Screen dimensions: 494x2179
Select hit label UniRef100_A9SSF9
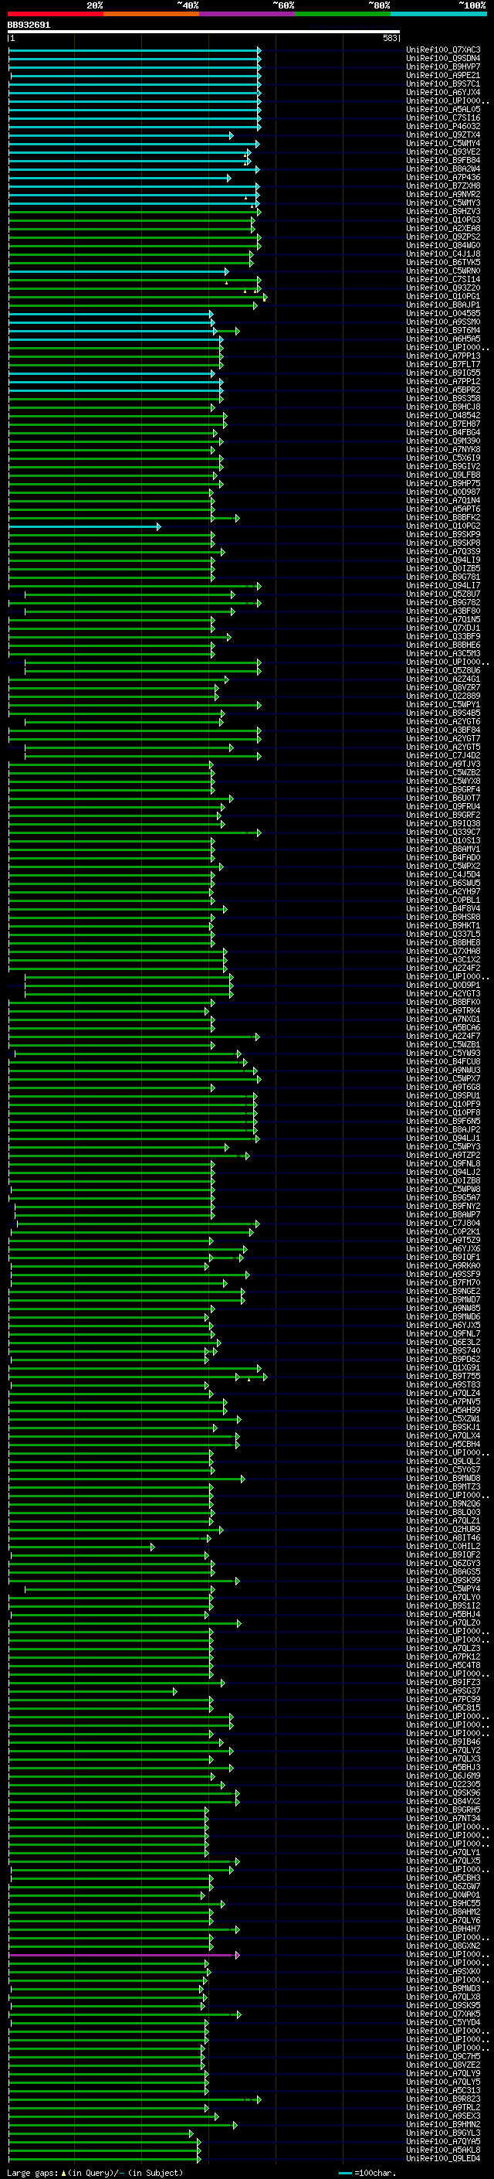point(443,1274)
